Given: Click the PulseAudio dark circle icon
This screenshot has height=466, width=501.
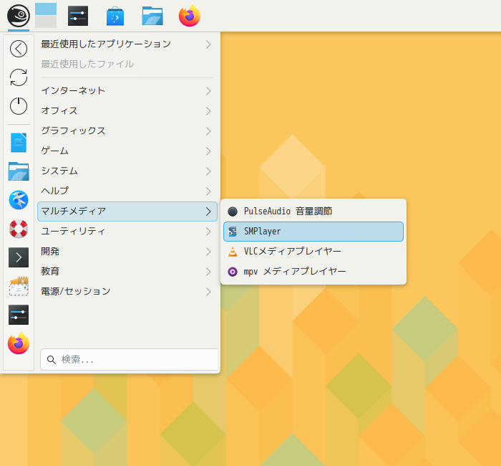Looking at the screenshot, I should click(233, 211).
